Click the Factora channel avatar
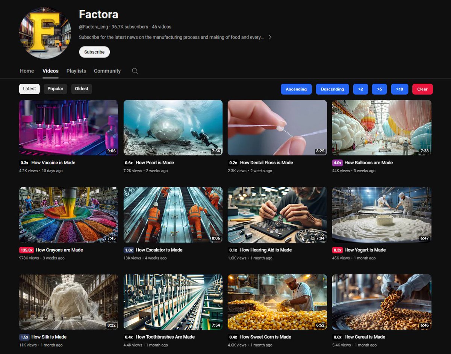This screenshot has width=451, height=354. (45, 33)
